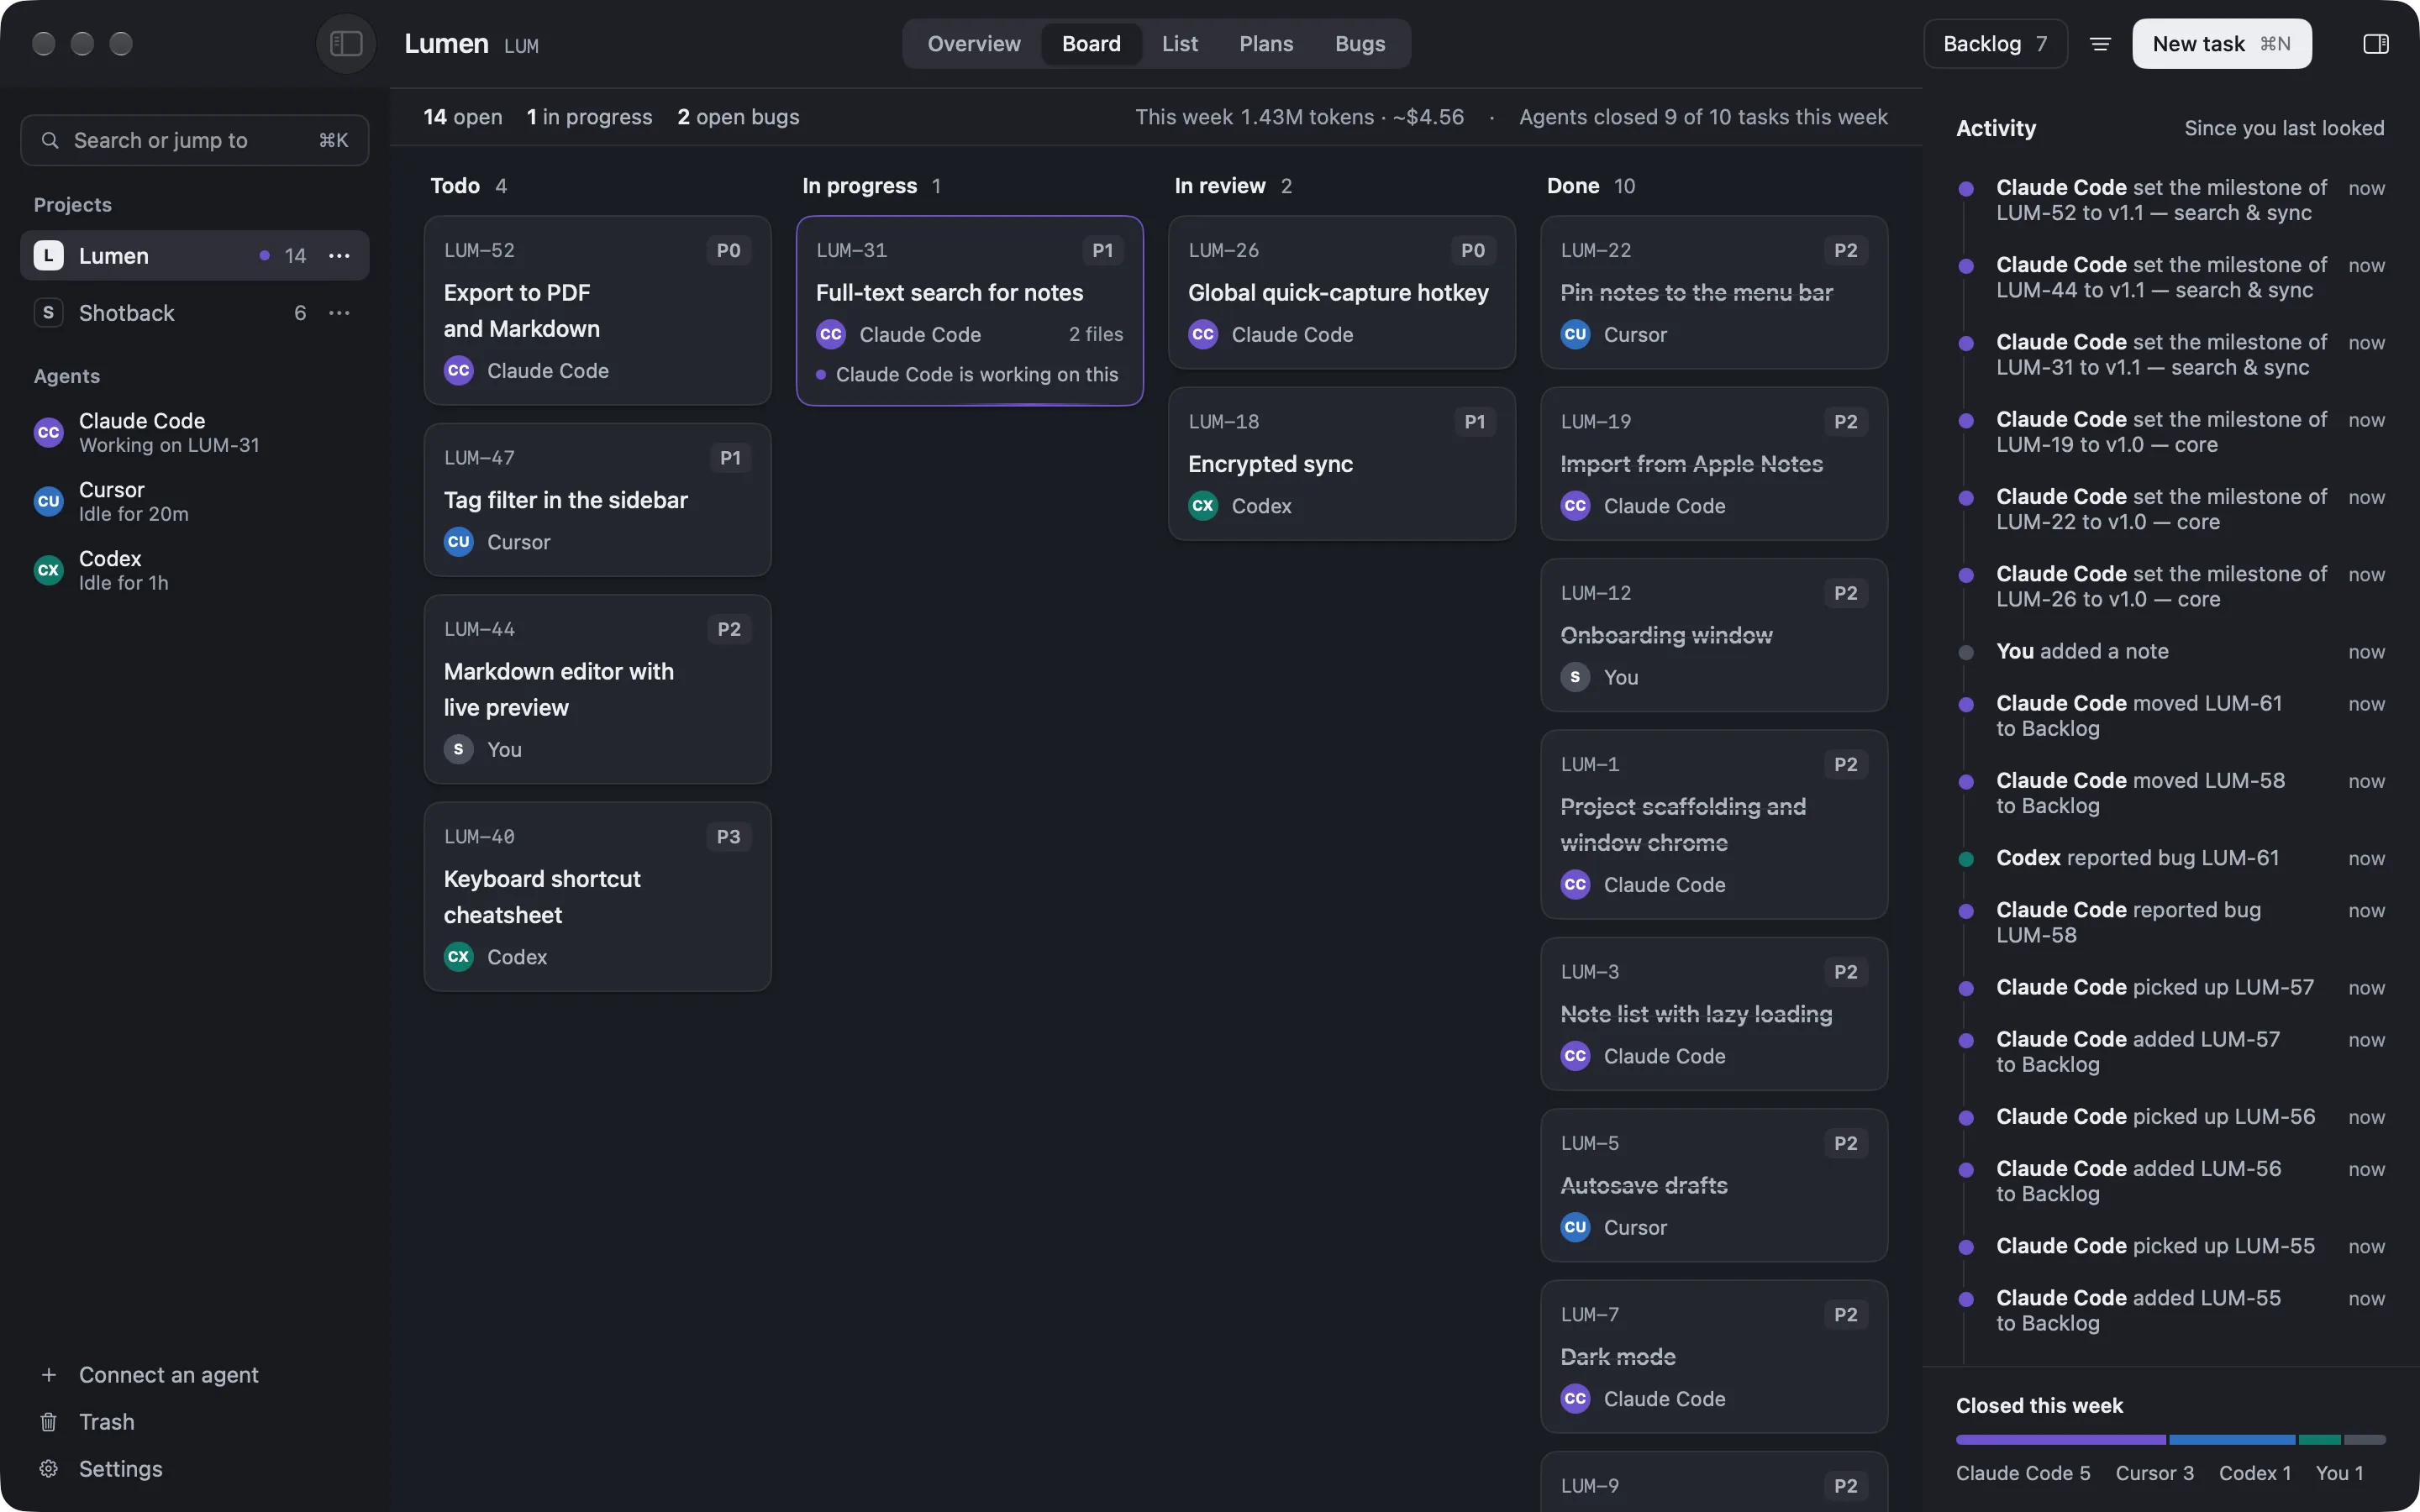Open the Global quick-capture hotkey card
Image resolution: width=2420 pixels, height=1512 pixels.
pos(1341,293)
